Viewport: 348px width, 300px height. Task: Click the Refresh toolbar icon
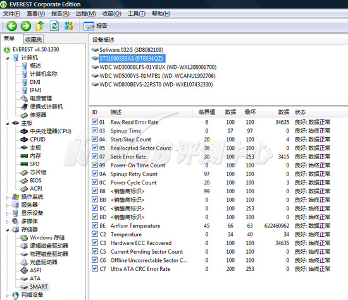point(54,26)
